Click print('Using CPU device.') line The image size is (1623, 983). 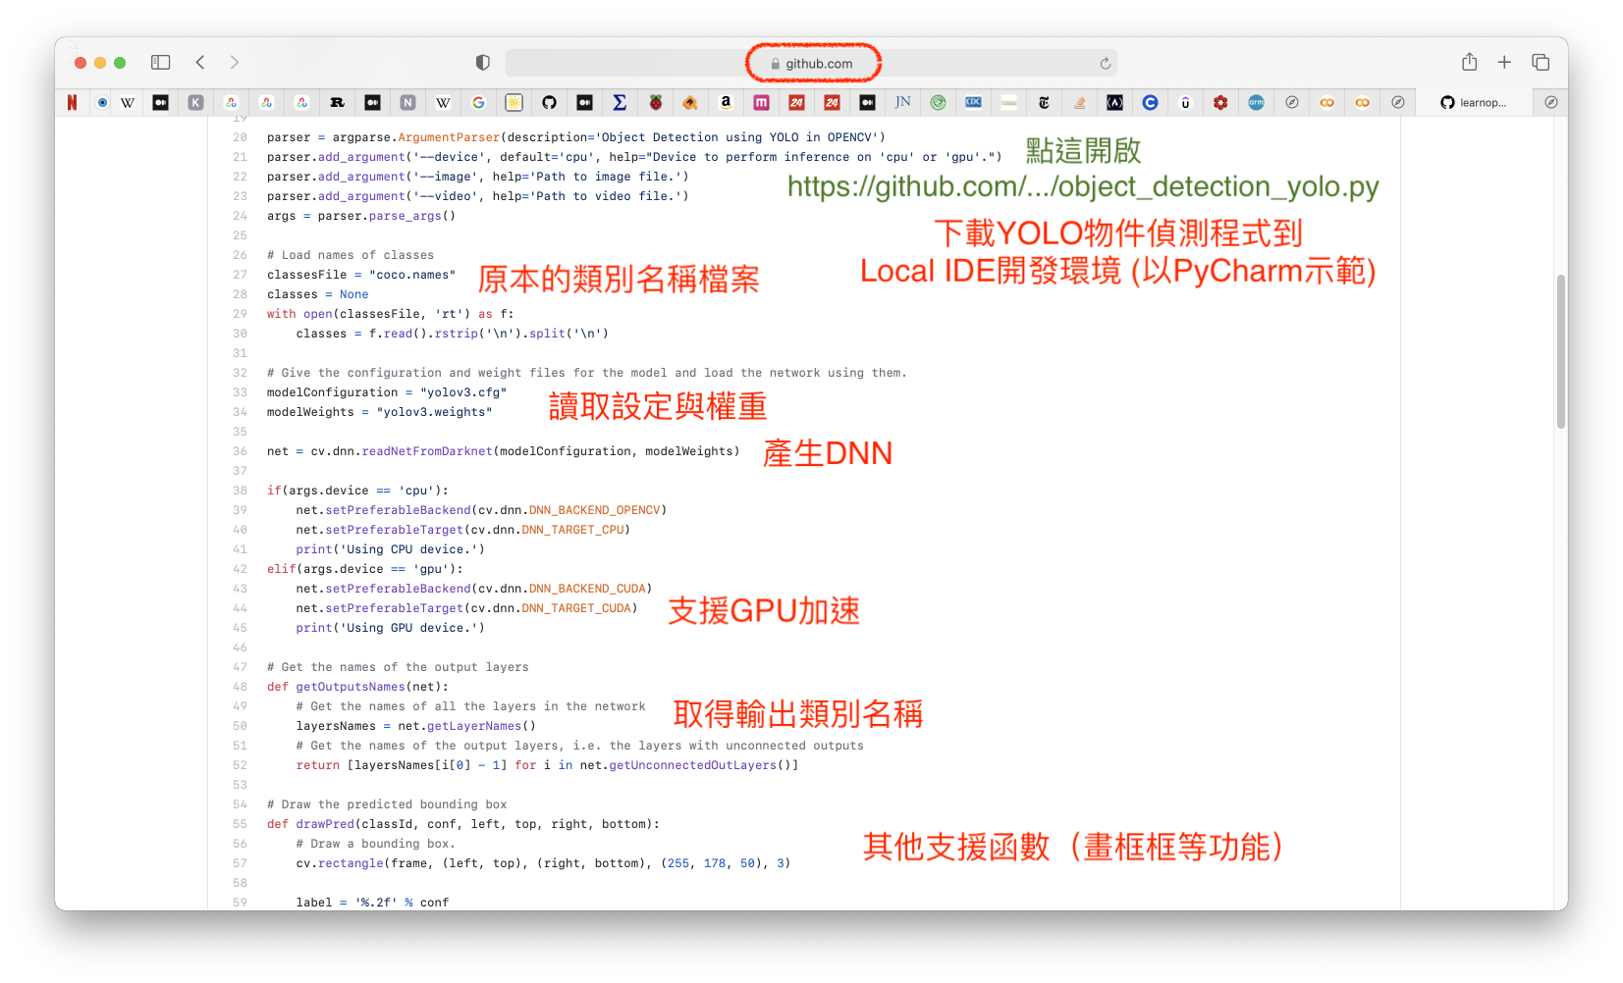(x=390, y=549)
